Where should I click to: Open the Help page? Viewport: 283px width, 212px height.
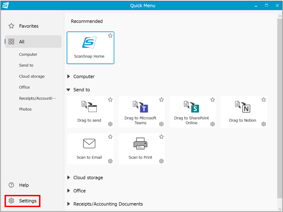[24, 185]
